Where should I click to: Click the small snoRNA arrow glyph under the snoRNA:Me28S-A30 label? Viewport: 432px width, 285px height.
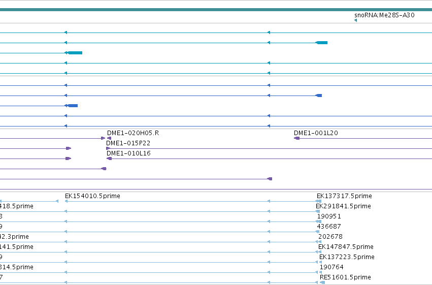[356, 20]
